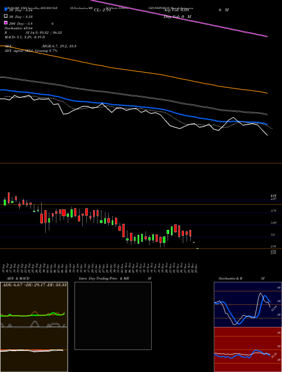Click the 'MACD: 3.1, 3.29, -0.19 D' readout
The image size is (282, 372).
tap(25, 37)
